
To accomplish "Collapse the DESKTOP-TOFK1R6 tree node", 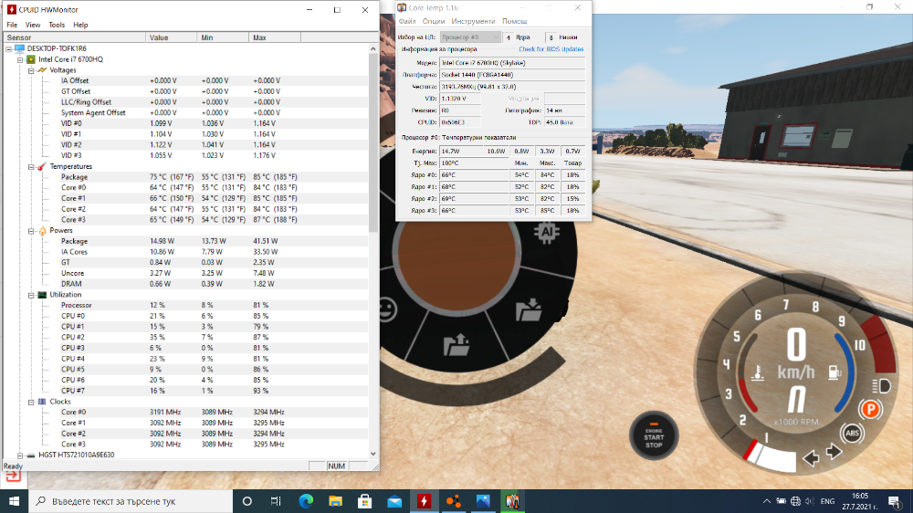I will [9, 49].
